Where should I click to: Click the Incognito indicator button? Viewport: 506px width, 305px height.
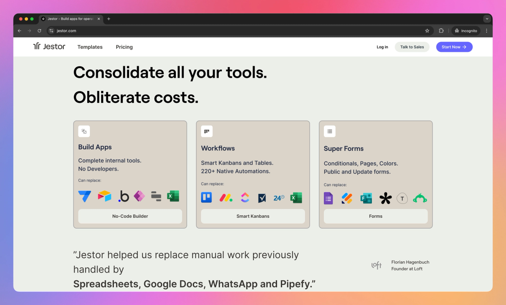tap(466, 31)
